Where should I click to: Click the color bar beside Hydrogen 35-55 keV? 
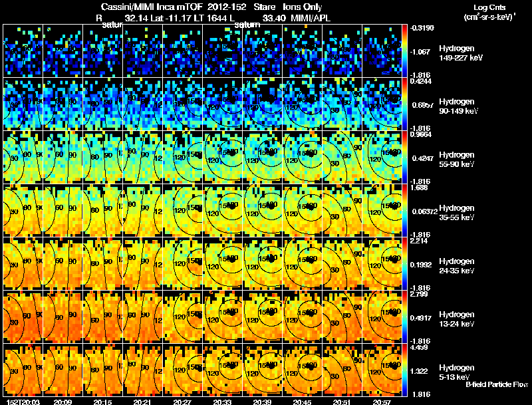point(404,211)
